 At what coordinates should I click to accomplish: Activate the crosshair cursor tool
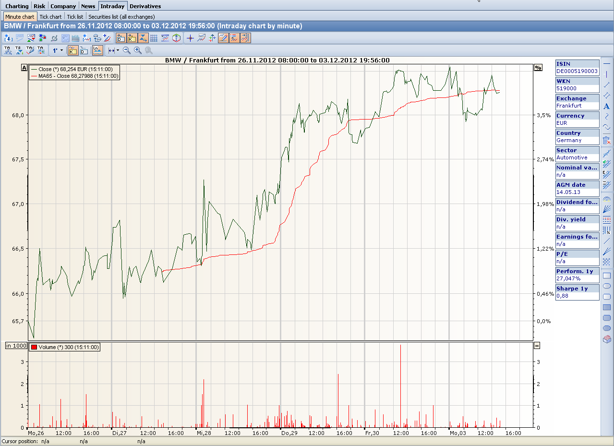click(190, 38)
